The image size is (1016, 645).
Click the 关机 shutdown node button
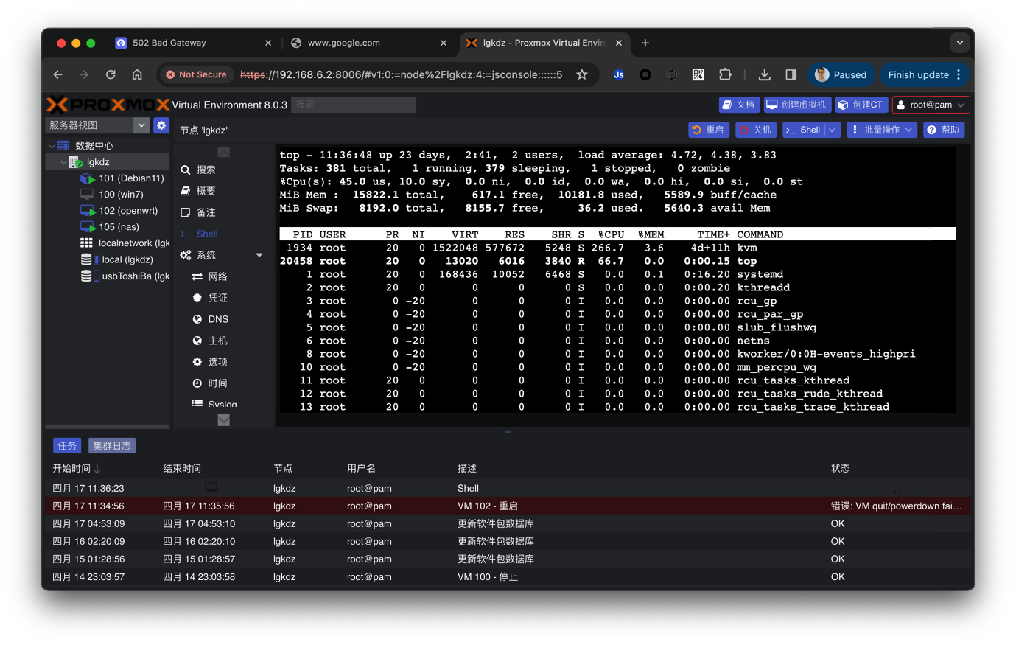click(755, 130)
